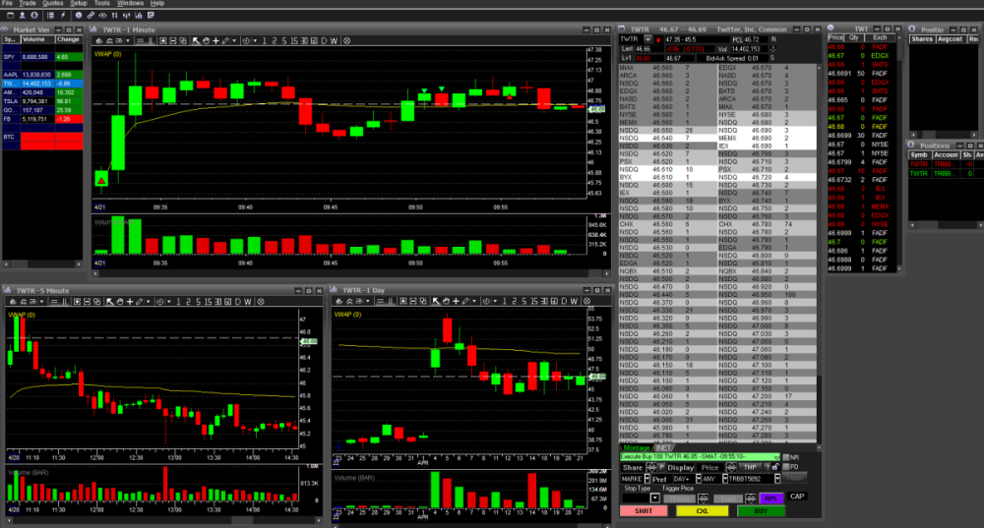Select hand pan tool in TWTR 1 Day chart
Viewport: 984px width, 528px height.
point(446,301)
